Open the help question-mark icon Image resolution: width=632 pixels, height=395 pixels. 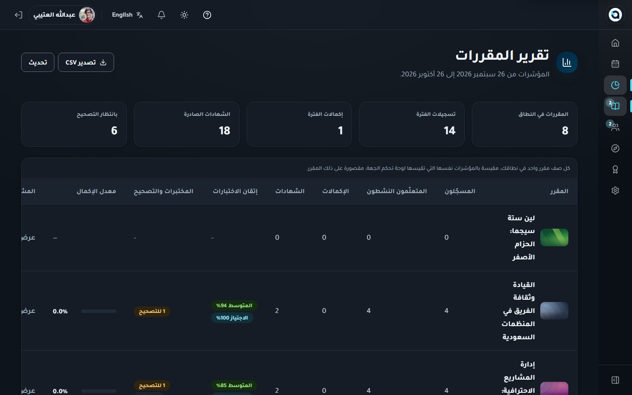(x=207, y=15)
